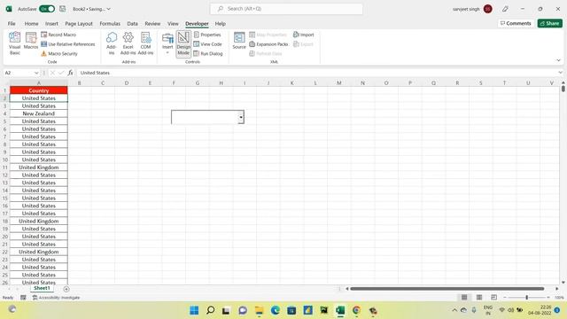Select the Sheet1 tab
This screenshot has width=567, height=319.
tap(42, 288)
